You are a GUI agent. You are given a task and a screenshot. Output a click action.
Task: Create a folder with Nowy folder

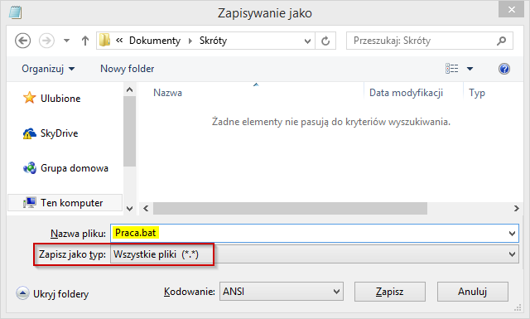tap(127, 69)
